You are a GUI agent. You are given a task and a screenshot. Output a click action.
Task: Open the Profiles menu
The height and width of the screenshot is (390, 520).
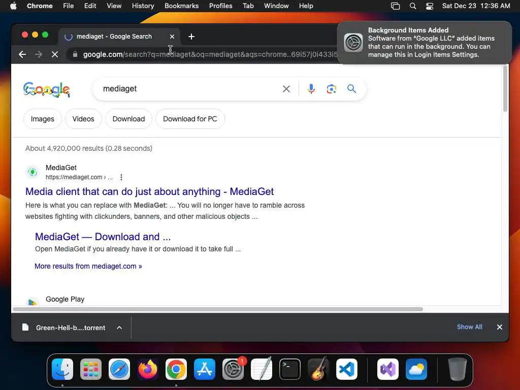click(x=220, y=6)
